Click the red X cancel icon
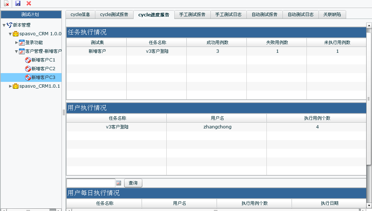 (x=29, y=3)
